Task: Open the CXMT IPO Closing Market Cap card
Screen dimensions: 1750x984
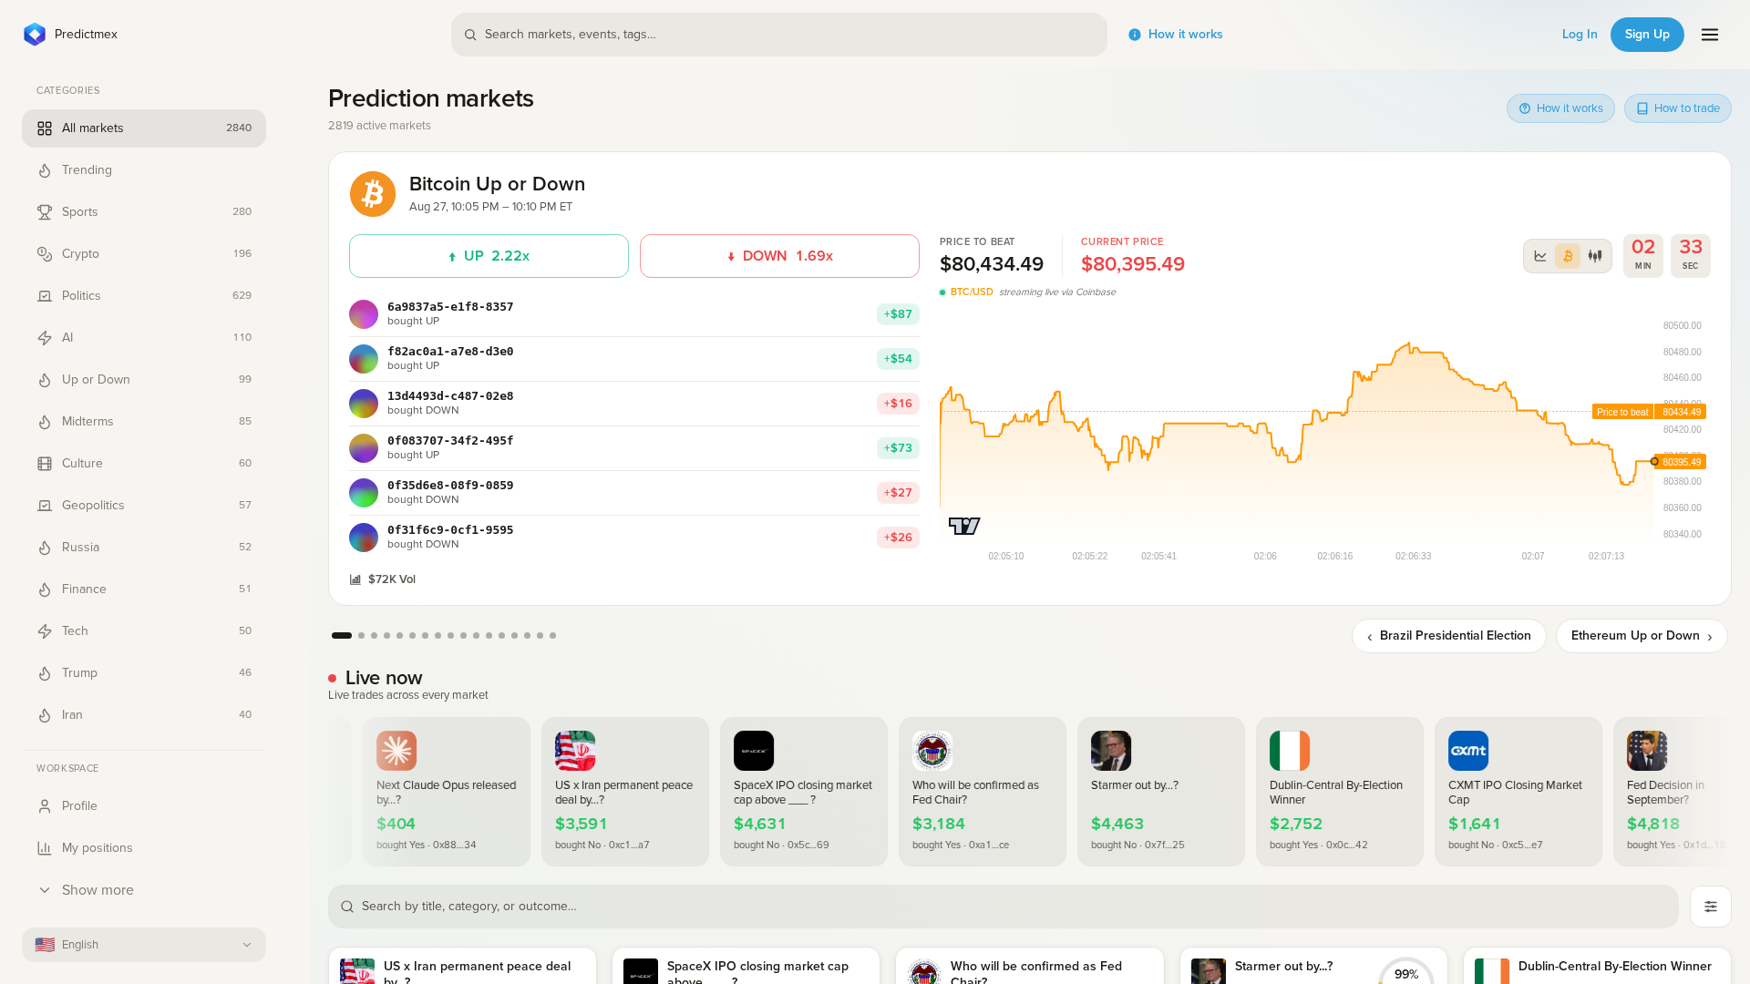Action: tap(1518, 792)
